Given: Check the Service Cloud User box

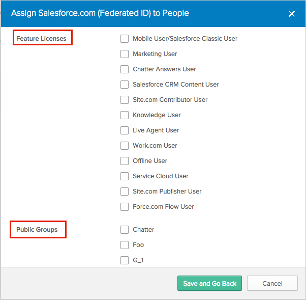Looking at the screenshot, I should [125, 176].
